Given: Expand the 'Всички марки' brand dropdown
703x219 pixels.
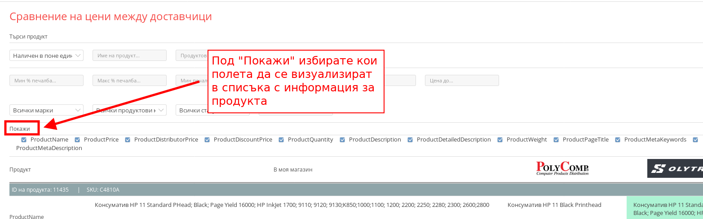Looking at the screenshot, I should tap(46, 110).
